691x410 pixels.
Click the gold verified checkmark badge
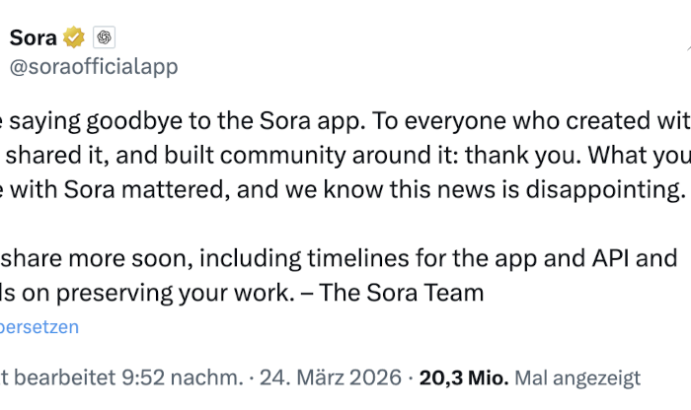73,37
